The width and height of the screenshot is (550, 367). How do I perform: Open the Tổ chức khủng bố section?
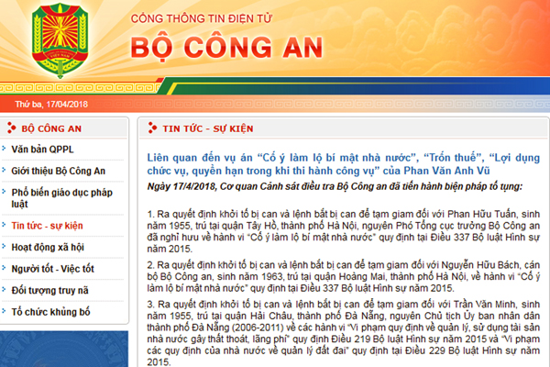[50, 312]
